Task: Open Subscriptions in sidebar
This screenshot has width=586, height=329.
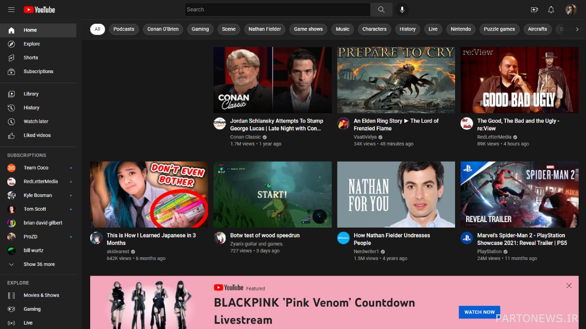Action: point(38,71)
